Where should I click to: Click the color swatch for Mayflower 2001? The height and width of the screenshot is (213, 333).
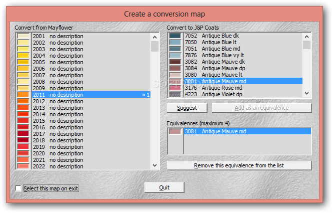coord(23,36)
